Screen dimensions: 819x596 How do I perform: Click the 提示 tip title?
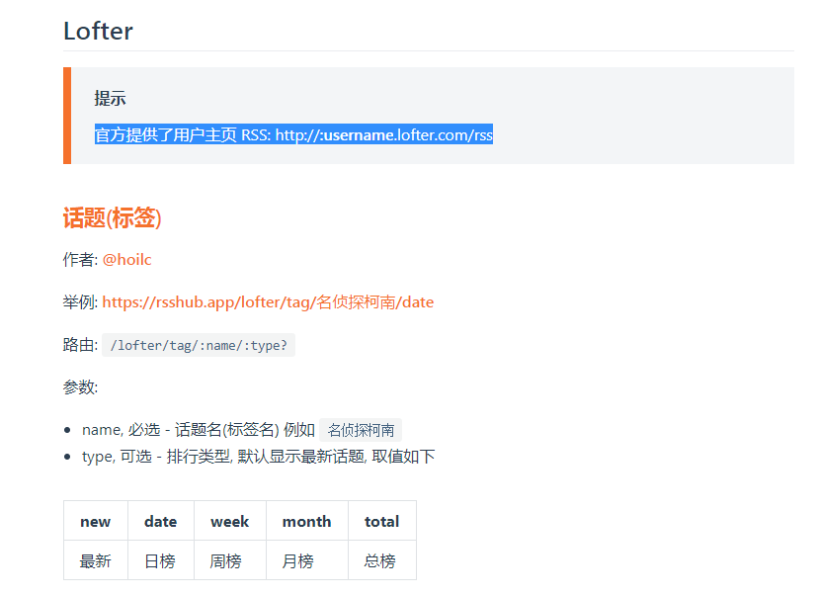pos(111,98)
